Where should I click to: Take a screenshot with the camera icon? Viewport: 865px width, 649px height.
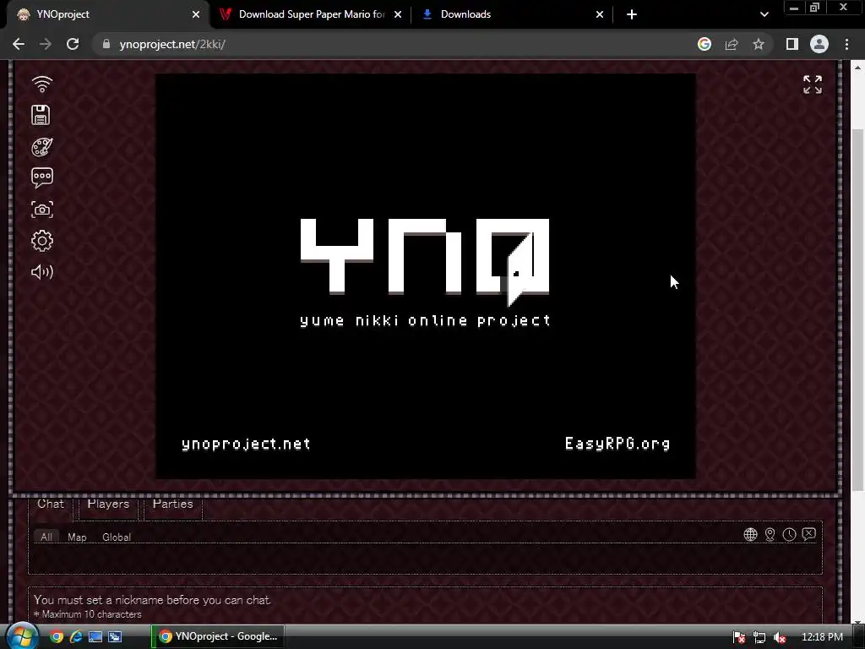(42, 210)
